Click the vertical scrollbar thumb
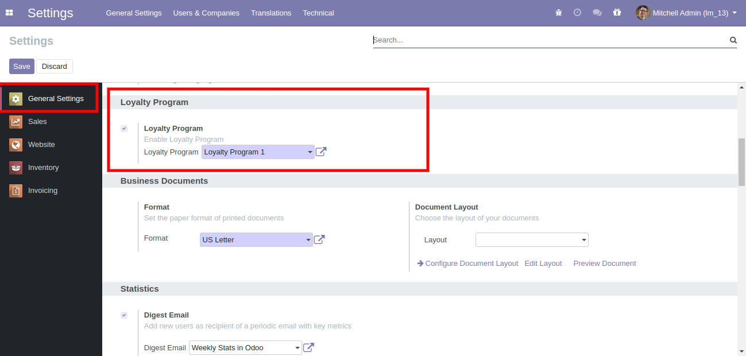 741,162
